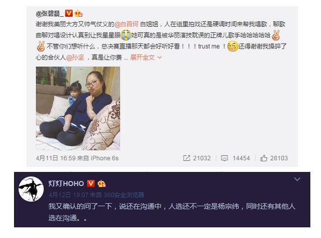
Task: Open the 灯灯HOHO username
Action: 66,183
